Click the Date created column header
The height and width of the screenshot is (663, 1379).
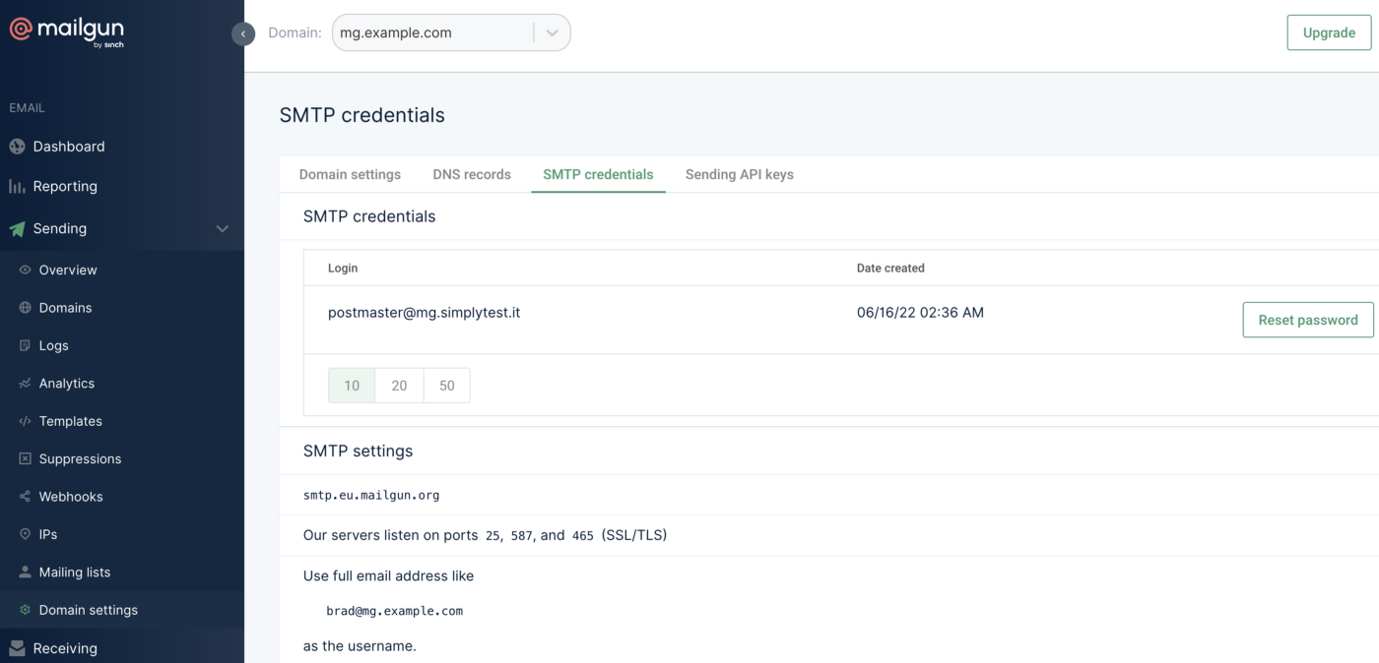(x=890, y=268)
